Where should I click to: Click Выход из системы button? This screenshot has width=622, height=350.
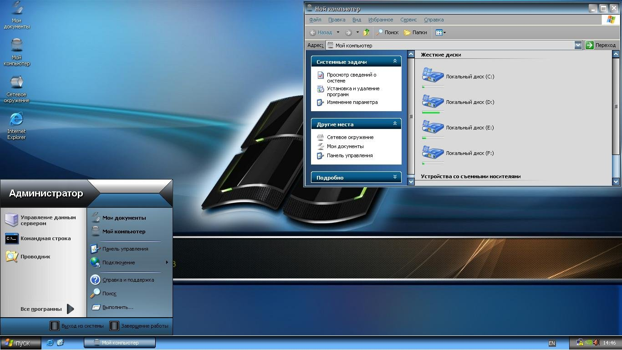point(77,326)
